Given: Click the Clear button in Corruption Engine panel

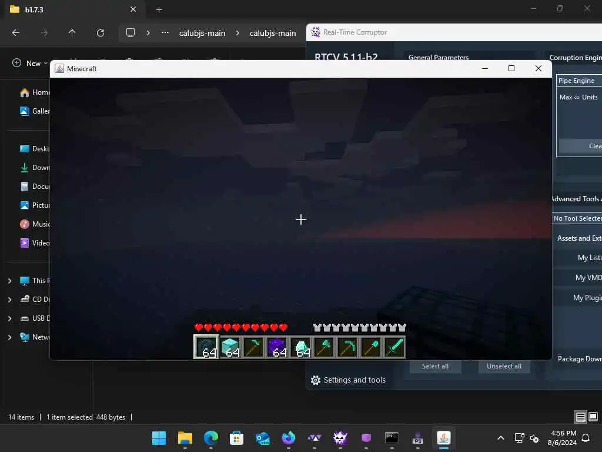Looking at the screenshot, I should [x=580, y=146].
